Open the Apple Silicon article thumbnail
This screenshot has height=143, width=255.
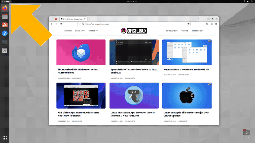pyautogui.click(x=187, y=95)
